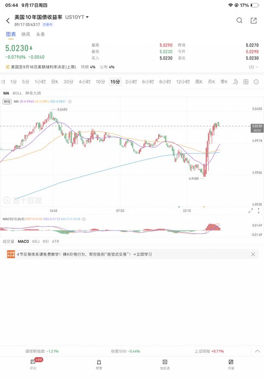Select the 15分 timeframe

coord(115,82)
